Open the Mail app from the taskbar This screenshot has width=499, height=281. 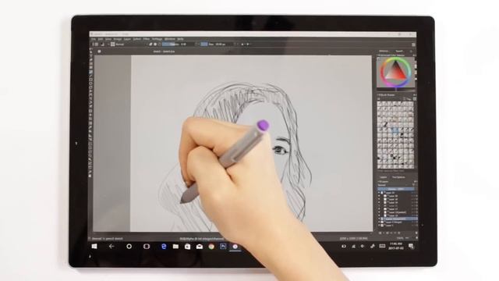[x=200, y=247]
